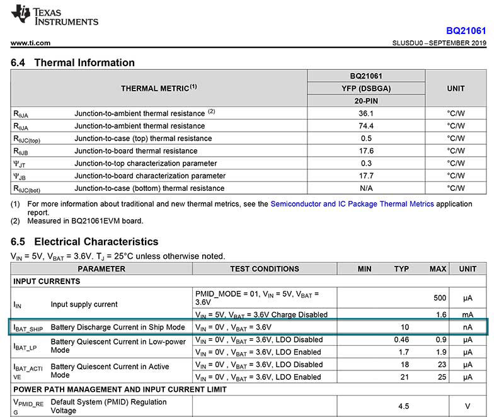
Task: Open the BQ21061 product page link
Action: [x=466, y=30]
